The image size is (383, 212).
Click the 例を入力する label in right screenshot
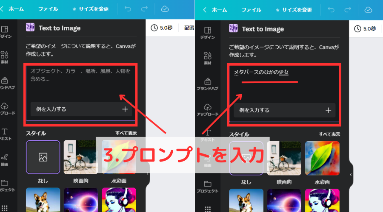[254, 110]
